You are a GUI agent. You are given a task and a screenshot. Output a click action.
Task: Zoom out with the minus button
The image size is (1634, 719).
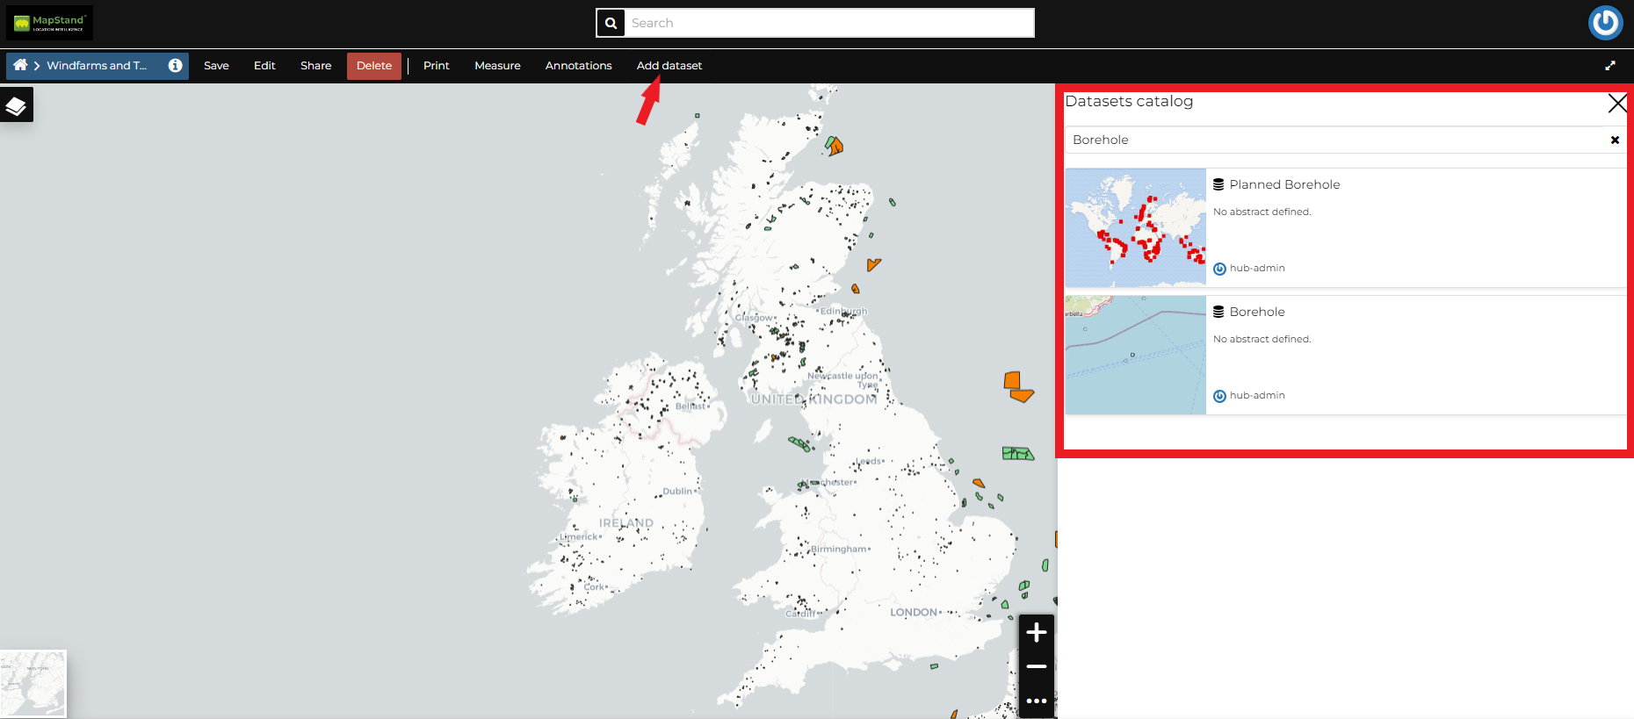coord(1036,666)
